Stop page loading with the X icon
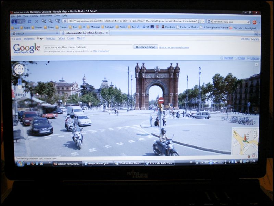The image size is (274, 206). [x=37, y=21]
